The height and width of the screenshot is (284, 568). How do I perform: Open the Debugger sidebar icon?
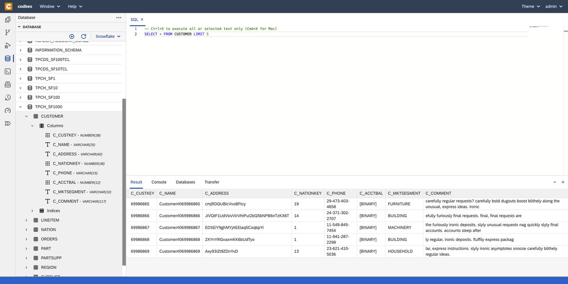click(8, 46)
